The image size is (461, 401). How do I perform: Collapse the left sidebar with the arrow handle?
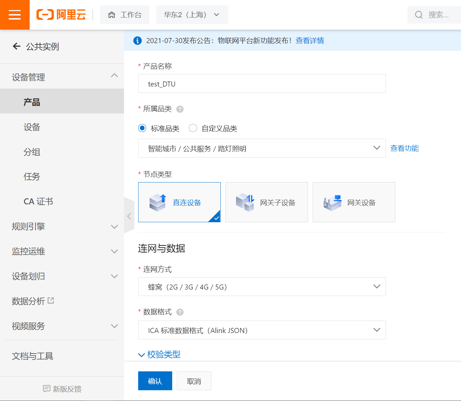[x=129, y=216]
